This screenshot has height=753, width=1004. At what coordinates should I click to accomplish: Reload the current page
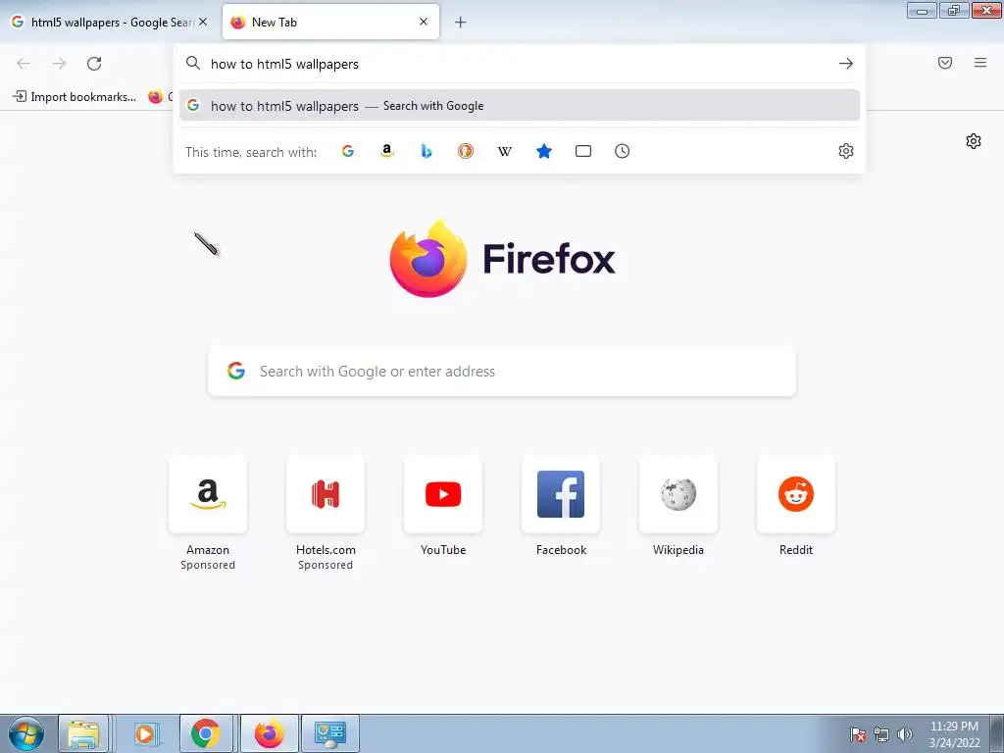click(x=94, y=64)
